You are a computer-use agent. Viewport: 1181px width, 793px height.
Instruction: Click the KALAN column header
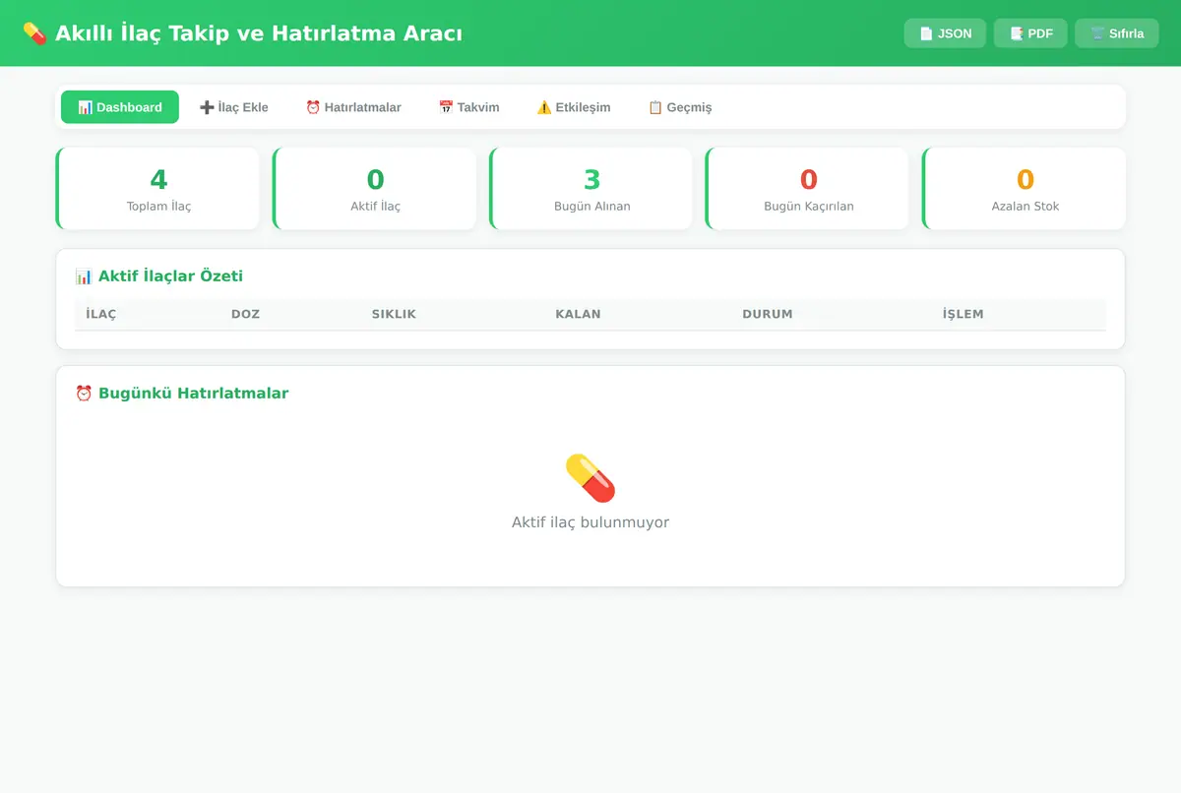[x=578, y=314]
